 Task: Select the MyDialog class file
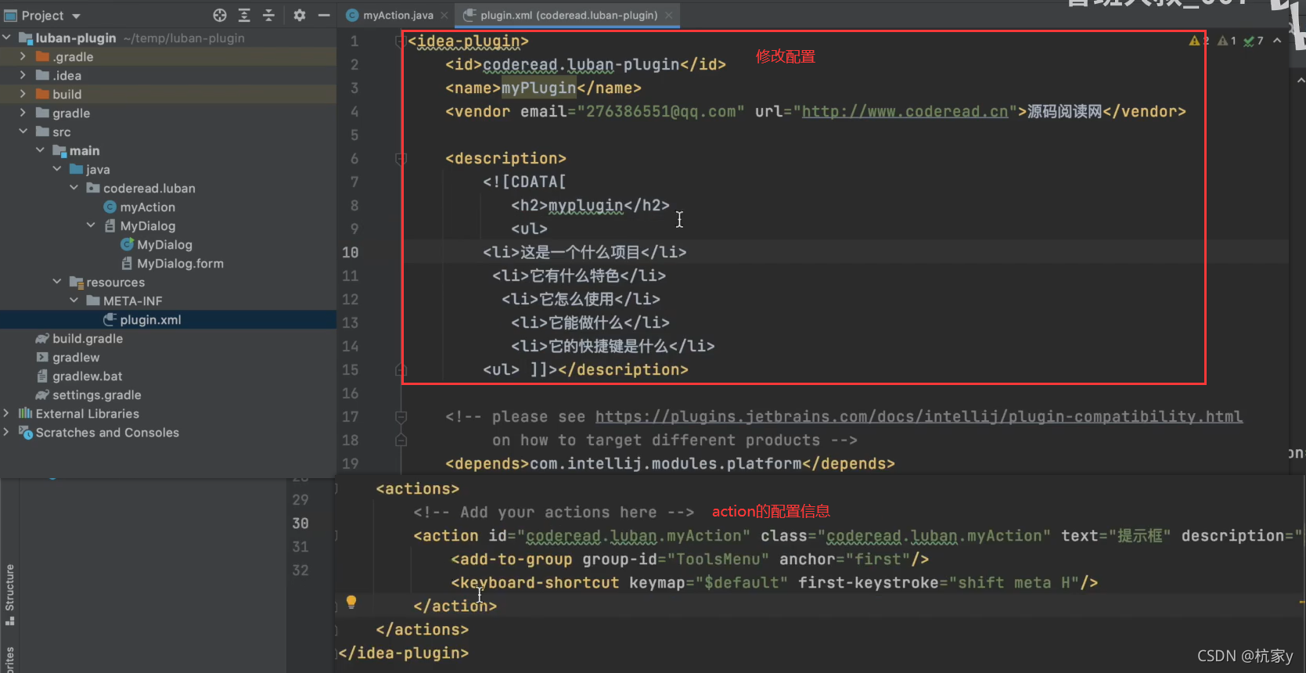click(164, 244)
